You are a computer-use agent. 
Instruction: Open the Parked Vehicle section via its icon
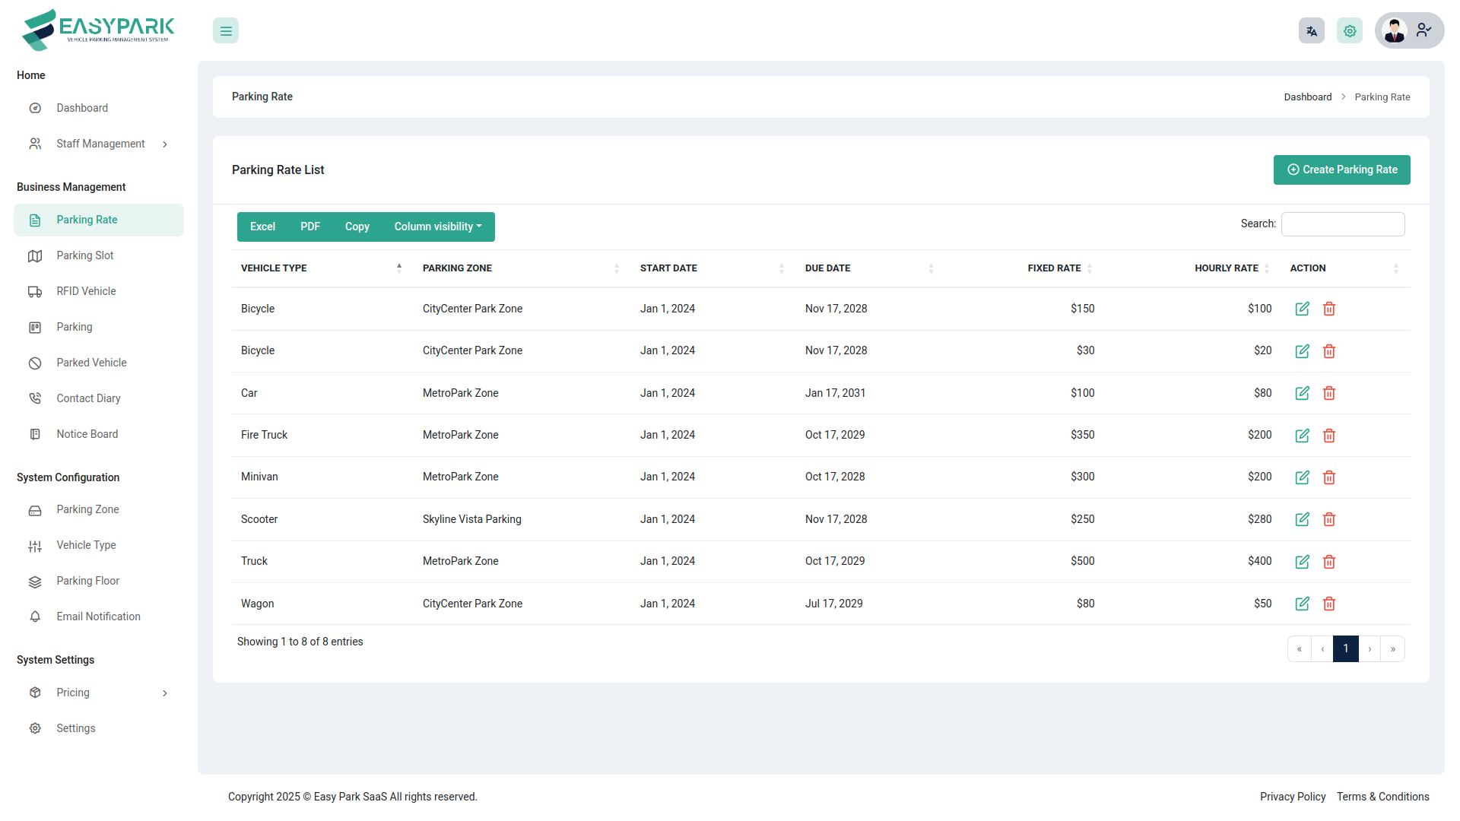35,363
